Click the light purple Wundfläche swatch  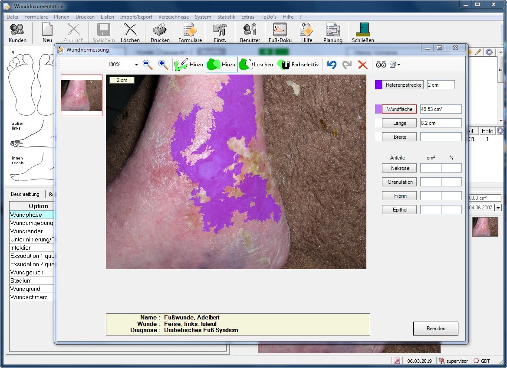379,109
